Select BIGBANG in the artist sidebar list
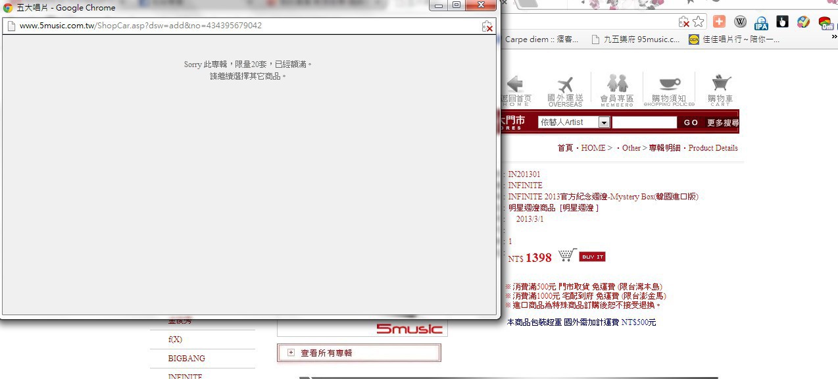 [x=187, y=359]
